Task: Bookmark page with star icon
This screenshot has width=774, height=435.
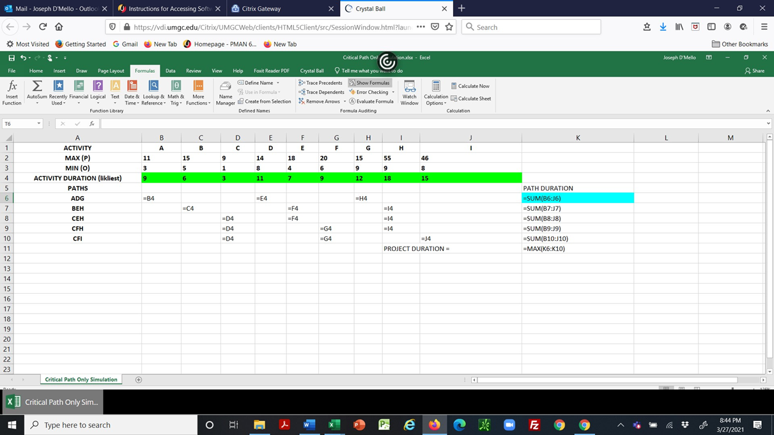Action: tap(449, 27)
